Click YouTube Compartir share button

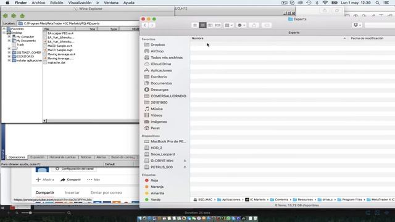[71, 179]
